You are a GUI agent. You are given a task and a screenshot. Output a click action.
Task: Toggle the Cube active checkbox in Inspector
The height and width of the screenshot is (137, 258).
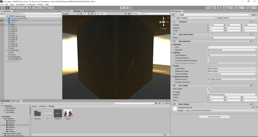tap(178, 15)
